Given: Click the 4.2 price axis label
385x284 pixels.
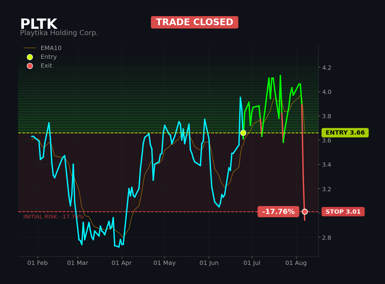Looking at the screenshot, I should 326,68.
